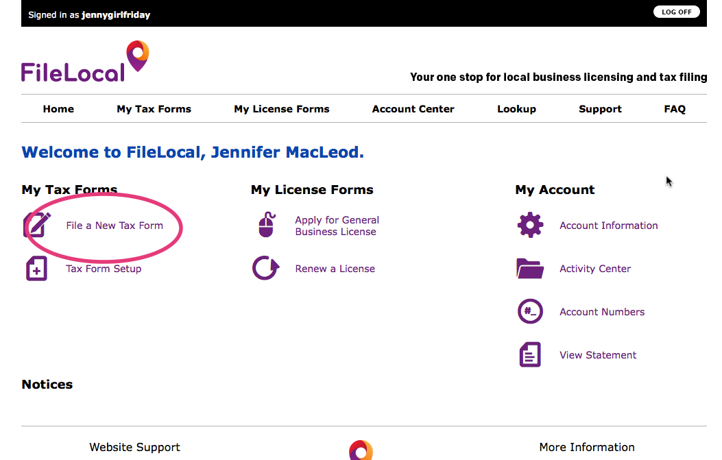Click the tagline about local business licensing
The image size is (722, 460).
point(559,77)
